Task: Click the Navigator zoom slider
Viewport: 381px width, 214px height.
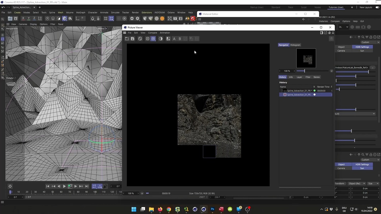Action: click(304, 71)
